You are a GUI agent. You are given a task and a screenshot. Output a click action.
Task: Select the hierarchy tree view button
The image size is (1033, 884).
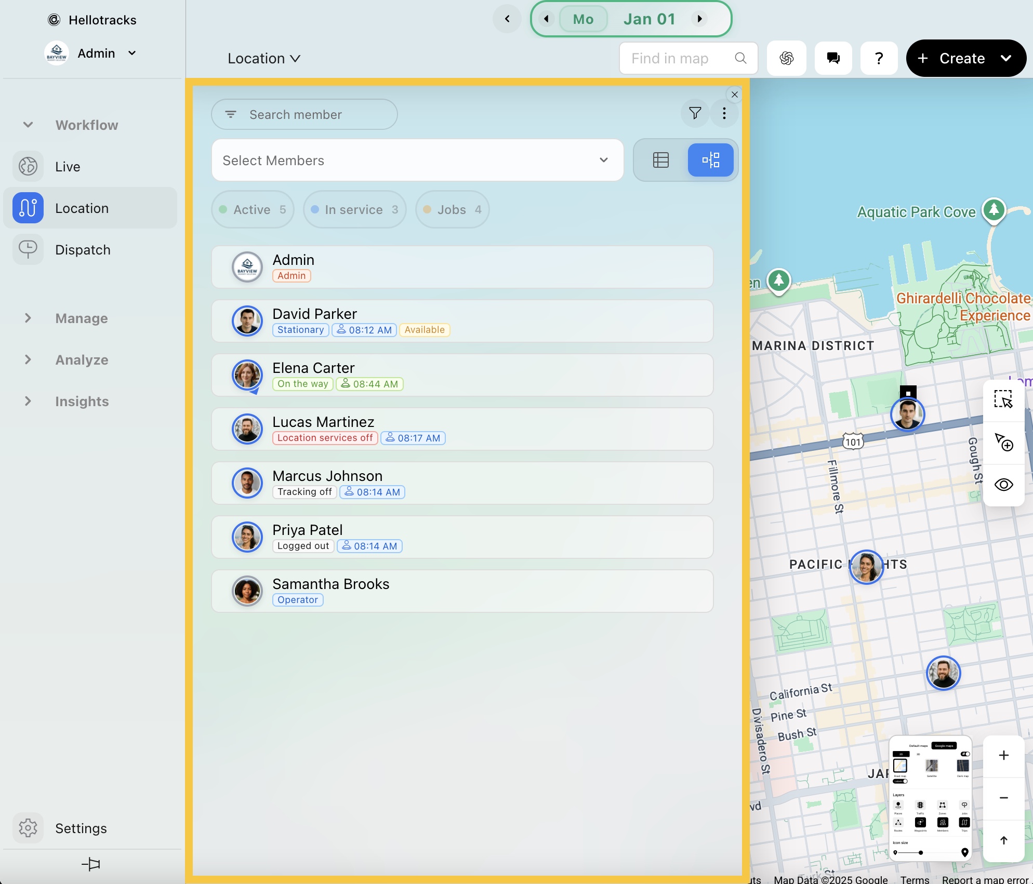pos(710,160)
